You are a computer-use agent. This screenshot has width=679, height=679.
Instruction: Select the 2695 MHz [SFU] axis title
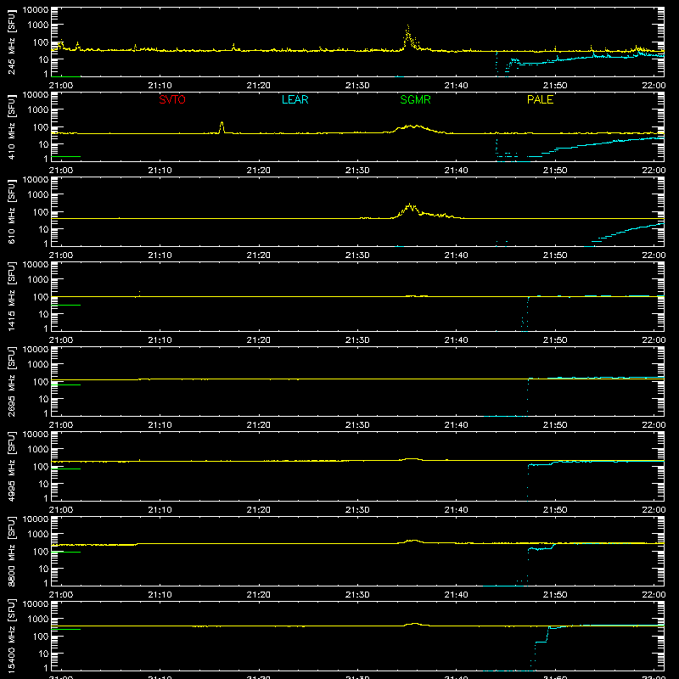pyautogui.click(x=12, y=381)
